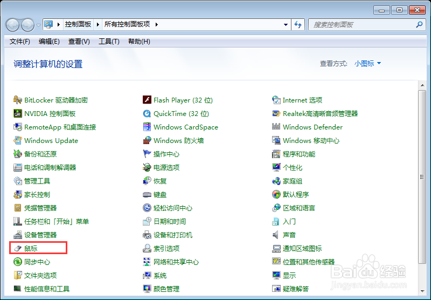This screenshot has height=300, width=431.
Task: Click the vertical scrollbar thumb
Action: coord(422,176)
